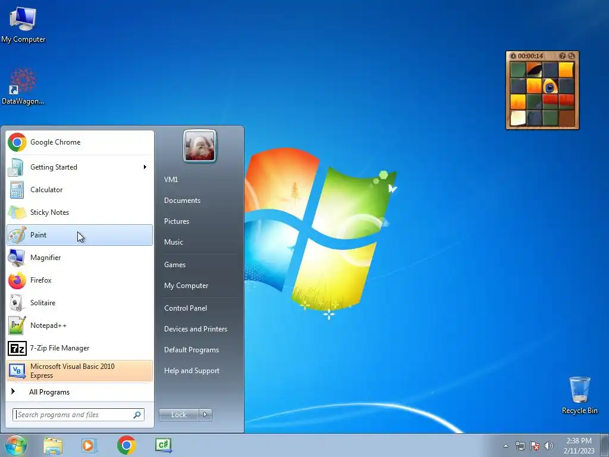Launch Notepad++ from the Start menu

click(x=80, y=325)
